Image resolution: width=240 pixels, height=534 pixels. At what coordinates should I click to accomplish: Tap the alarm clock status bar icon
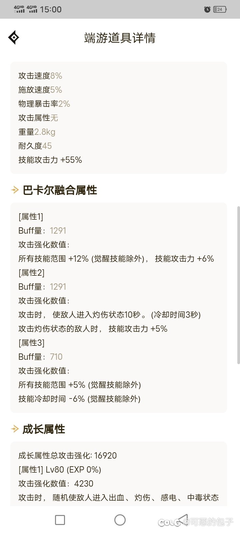click(207, 9)
